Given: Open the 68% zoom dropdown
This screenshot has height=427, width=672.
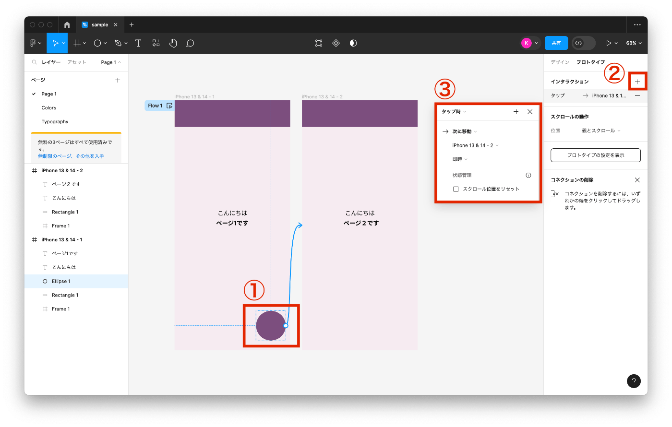Looking at the screenshot, I should pyautogui.click(x=634, y=43).
